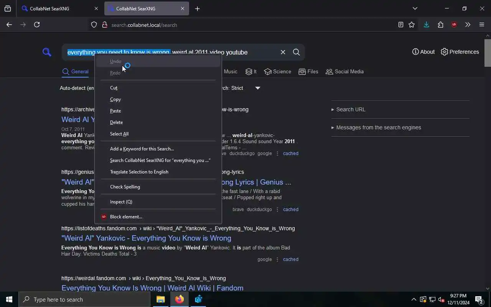Open cached link of listofdeaths fandom result
Image resolution: width=491 pixels, height=307 pixels.
coord(290,259)
